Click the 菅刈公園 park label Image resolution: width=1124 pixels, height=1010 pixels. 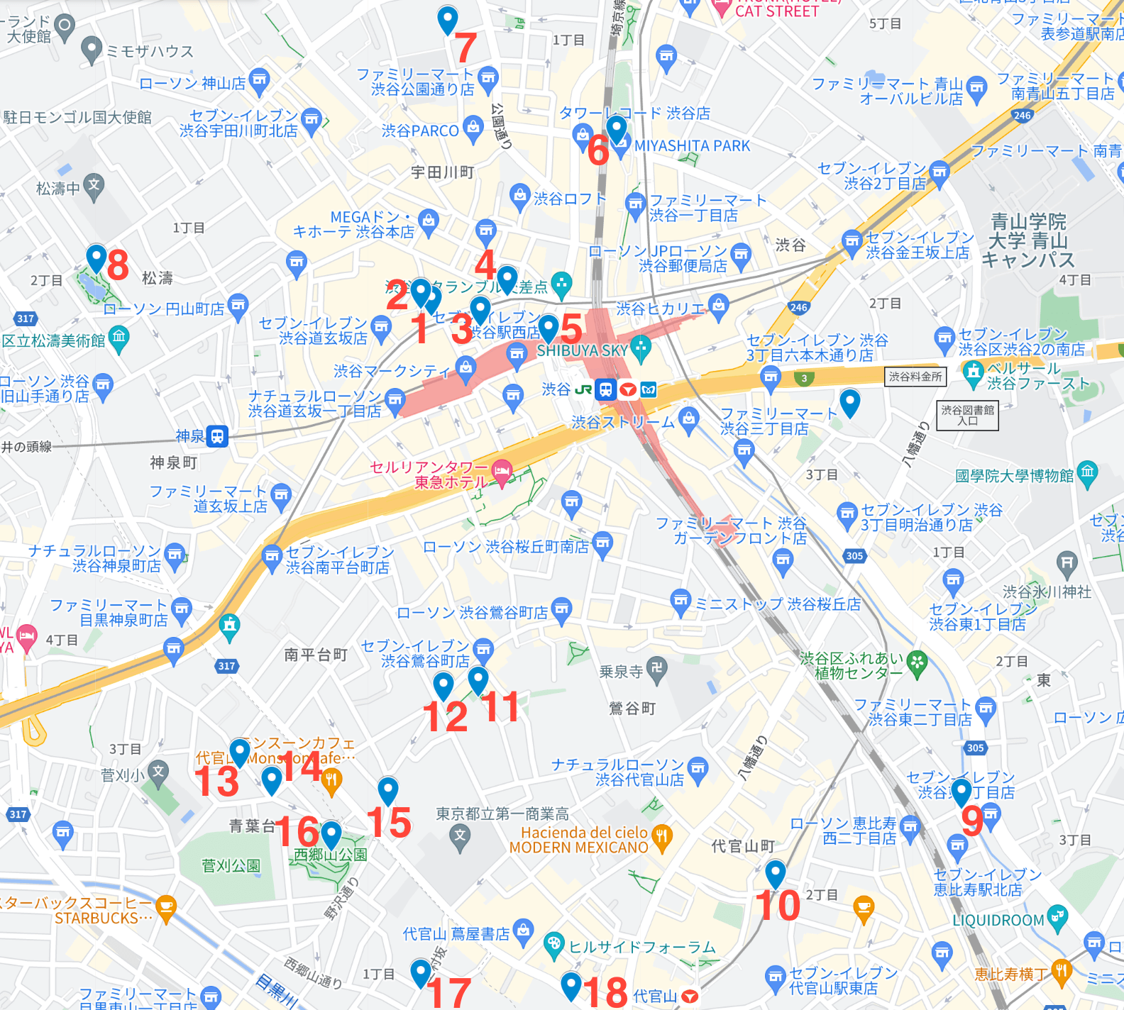click(x=231, y=866)
